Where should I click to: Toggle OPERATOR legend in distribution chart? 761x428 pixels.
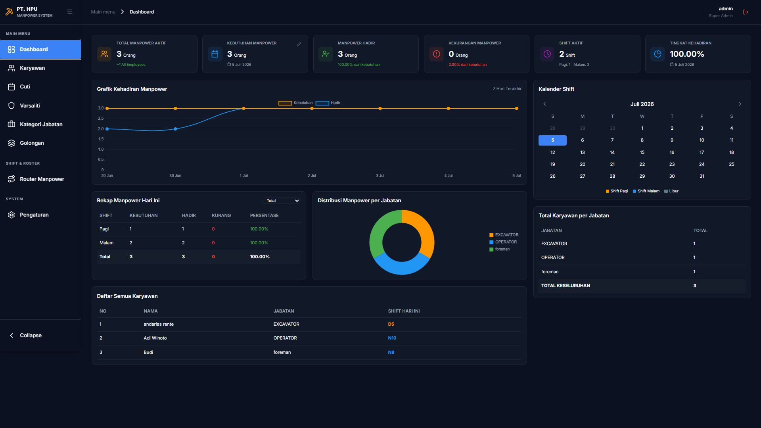[503, 242]
